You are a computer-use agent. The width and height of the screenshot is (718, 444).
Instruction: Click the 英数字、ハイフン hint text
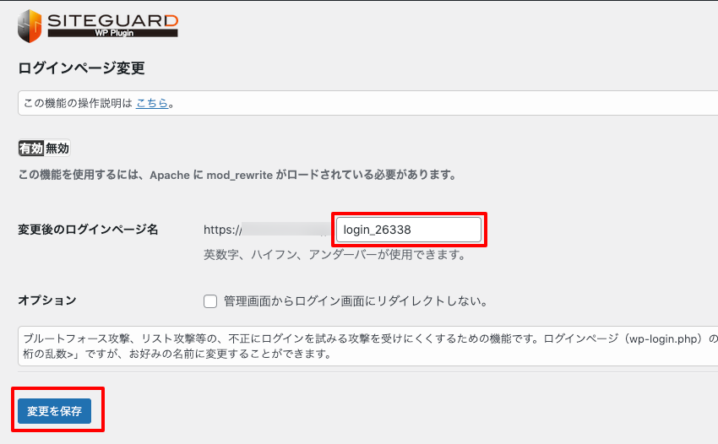pos(335,254)
